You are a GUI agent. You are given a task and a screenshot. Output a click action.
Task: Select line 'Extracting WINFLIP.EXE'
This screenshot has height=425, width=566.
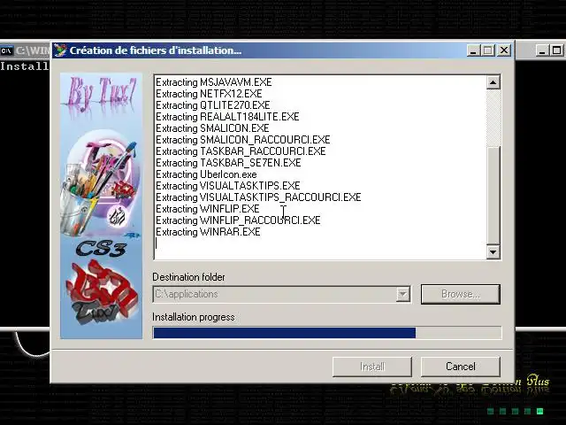tap(208, 209)
